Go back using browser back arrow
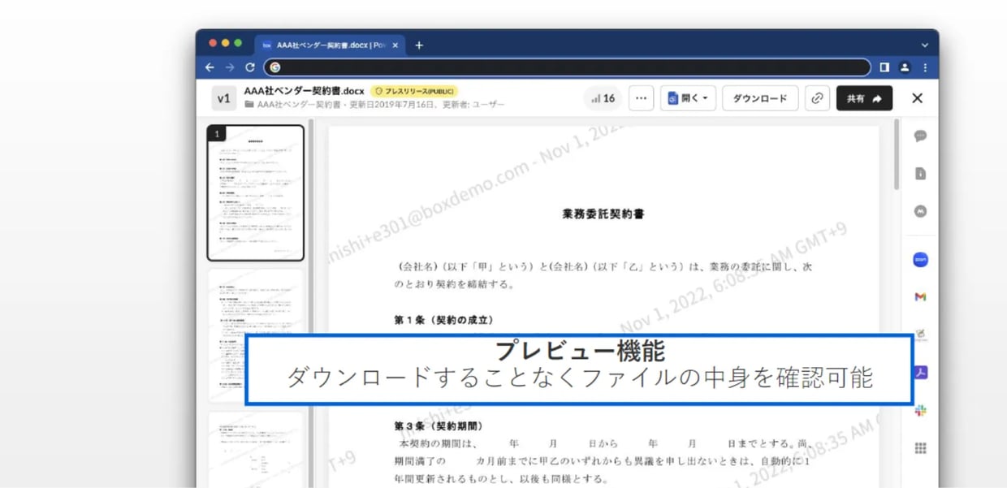1007x488 pixels. coord(210,67)
